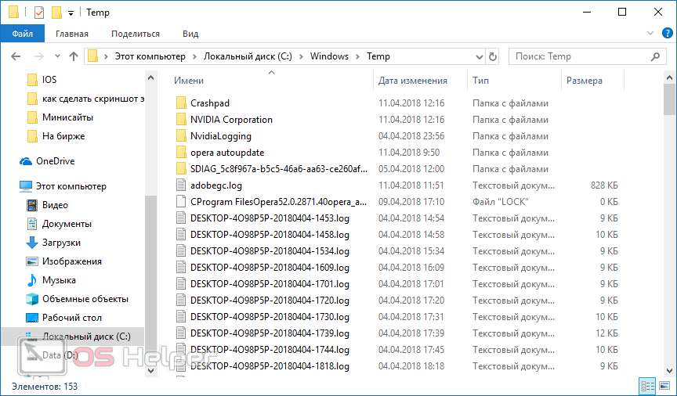The image size is (677, 396).
Task: Open OneDrive in the navigation pane
Action: [56, 161]
